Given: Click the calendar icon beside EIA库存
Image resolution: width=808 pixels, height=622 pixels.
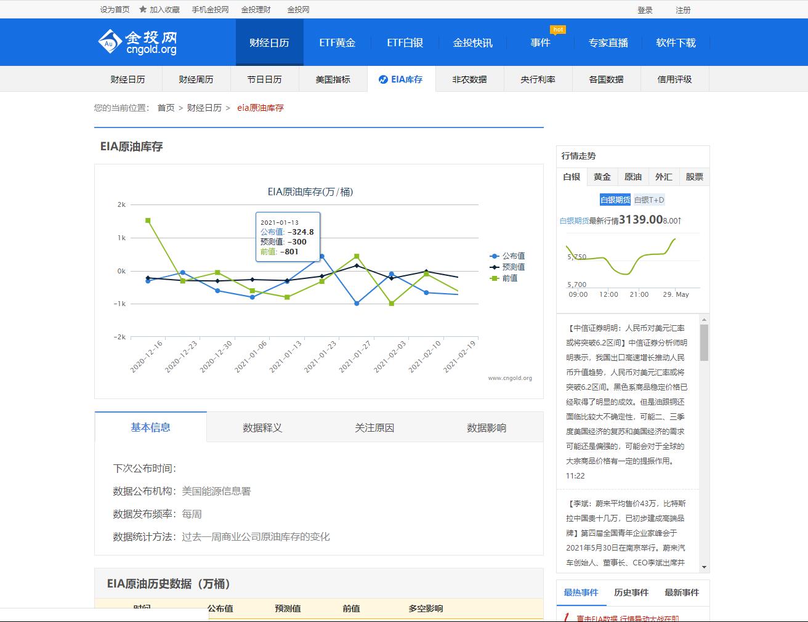Looking at the screenshot, I should pyautogui.click(x=383, y=79).
